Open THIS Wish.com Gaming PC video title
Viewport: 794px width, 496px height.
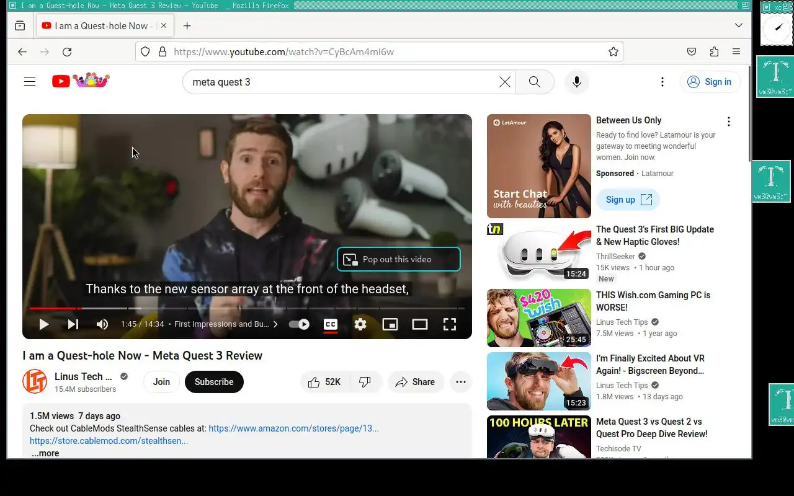tap(653, 301)
